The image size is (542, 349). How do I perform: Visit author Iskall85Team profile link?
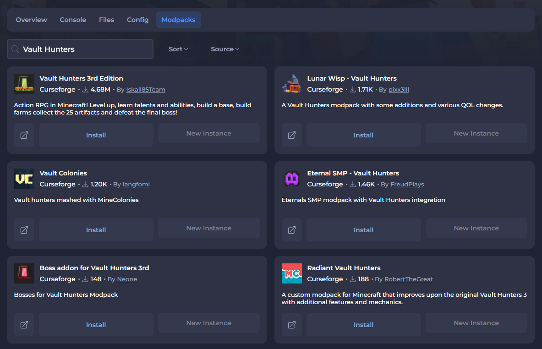[145, 90]
